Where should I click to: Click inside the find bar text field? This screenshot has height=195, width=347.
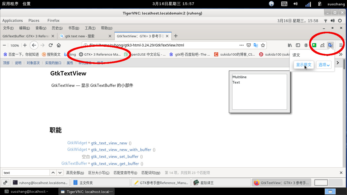click(25, 172)
